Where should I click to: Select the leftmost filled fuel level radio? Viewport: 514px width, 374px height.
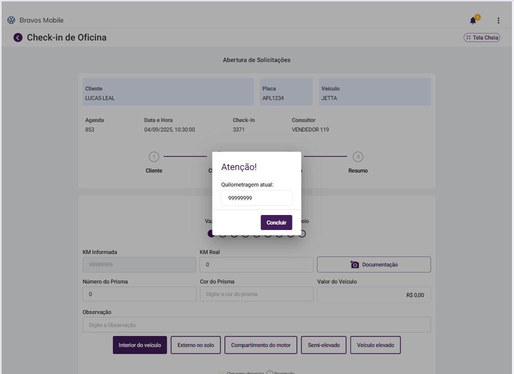coord(211,233)
